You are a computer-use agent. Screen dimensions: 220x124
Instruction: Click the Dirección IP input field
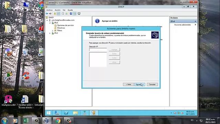point(98,50)
